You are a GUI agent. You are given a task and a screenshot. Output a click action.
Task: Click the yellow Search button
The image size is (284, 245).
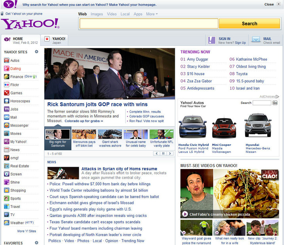coord(250,24)
